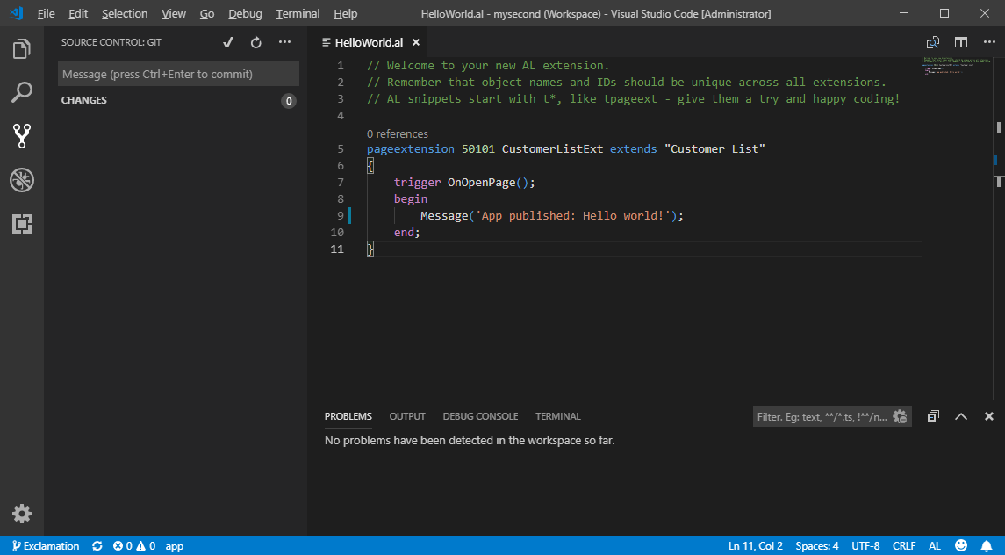
Task: Click CRLF line ending in status bar
Action: [904, 546]
